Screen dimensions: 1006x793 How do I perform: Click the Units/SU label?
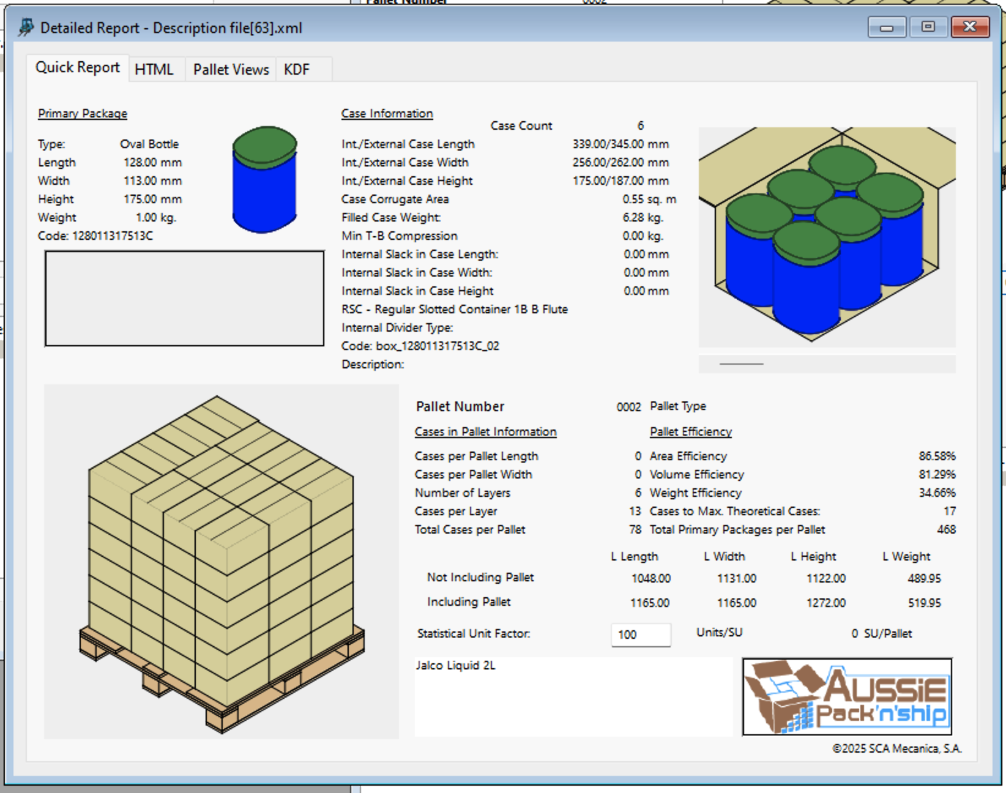coord(719,632)
